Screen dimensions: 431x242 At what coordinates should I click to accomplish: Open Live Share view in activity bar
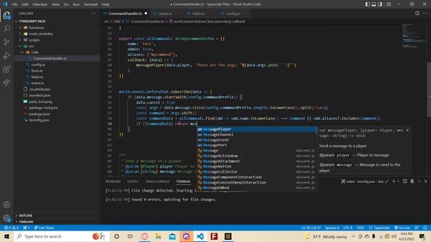[x=7, y=82]
